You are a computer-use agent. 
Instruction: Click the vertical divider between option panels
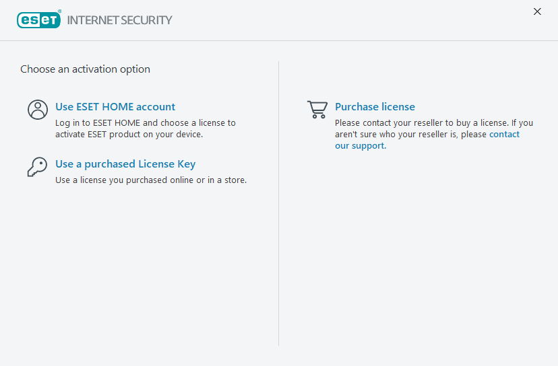tap(279, 202)
